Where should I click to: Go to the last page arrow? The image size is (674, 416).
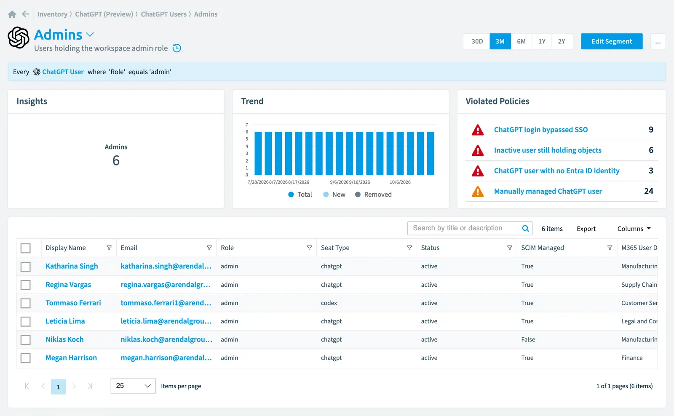(90, 386)
